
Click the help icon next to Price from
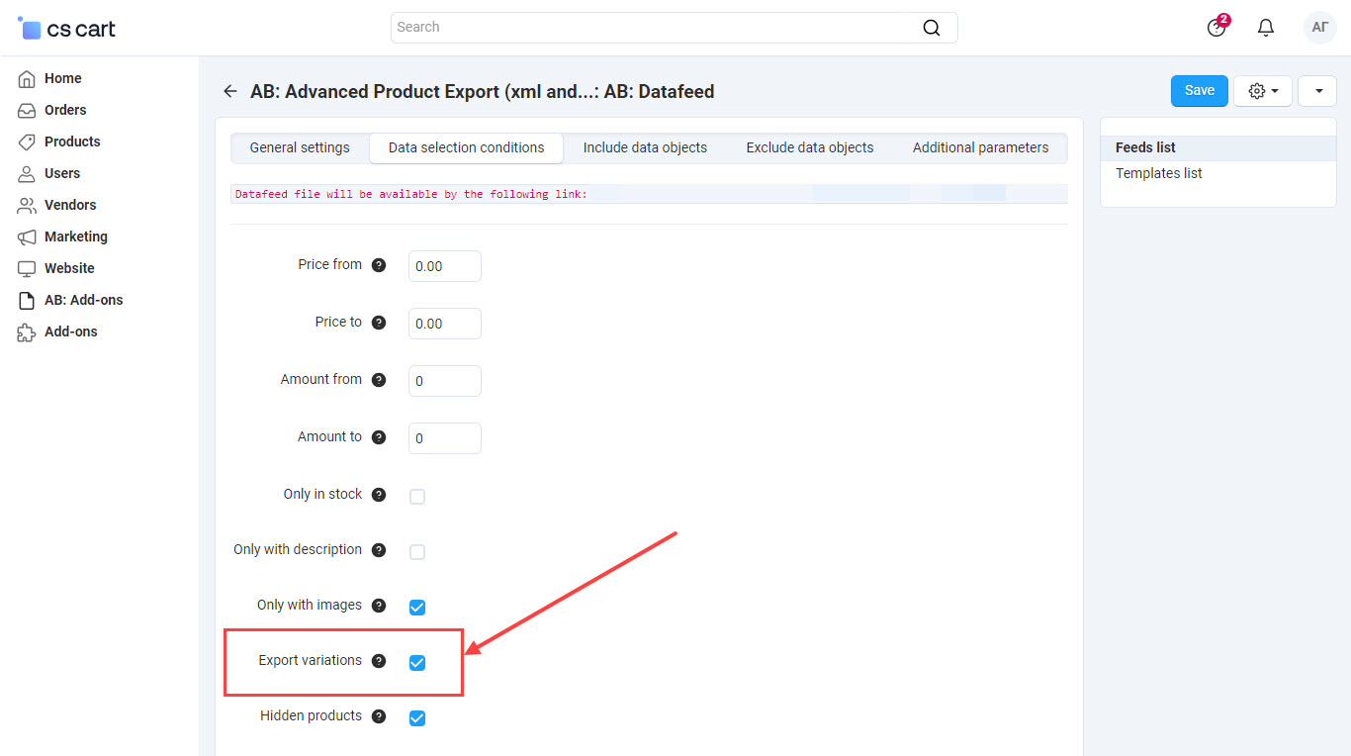click(x=379, y=265)
